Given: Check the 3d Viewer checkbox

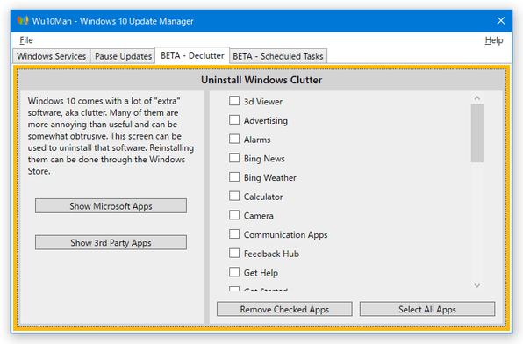Looking at the screenshot, I should pyautogui.click(x=234, y=101).
